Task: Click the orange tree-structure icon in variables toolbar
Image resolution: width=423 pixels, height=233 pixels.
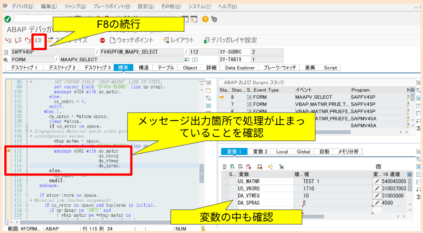Action: pos(270,167)
